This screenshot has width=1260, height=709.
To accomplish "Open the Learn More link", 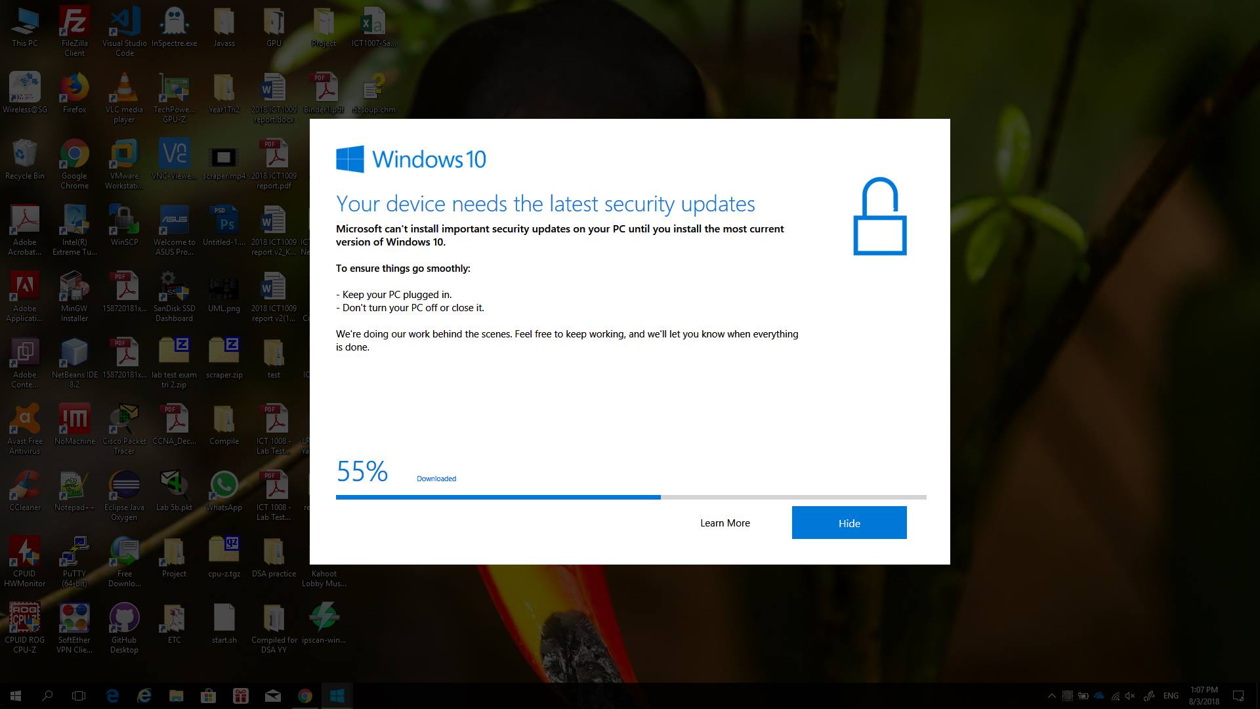I will [724, 523].
